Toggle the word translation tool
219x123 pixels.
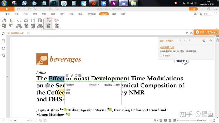tap(48, 23)
